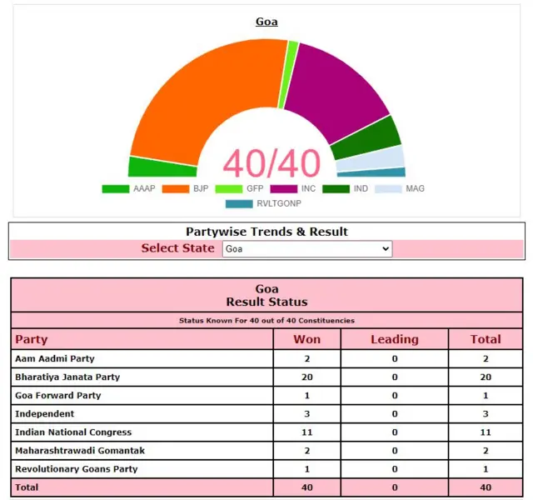Select the Aam Aadmi Party row name
The image size is (533, 500).
55,358
